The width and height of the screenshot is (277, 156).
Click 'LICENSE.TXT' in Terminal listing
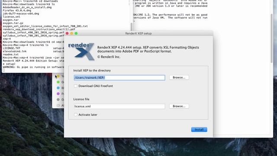(x=12, y=48)
